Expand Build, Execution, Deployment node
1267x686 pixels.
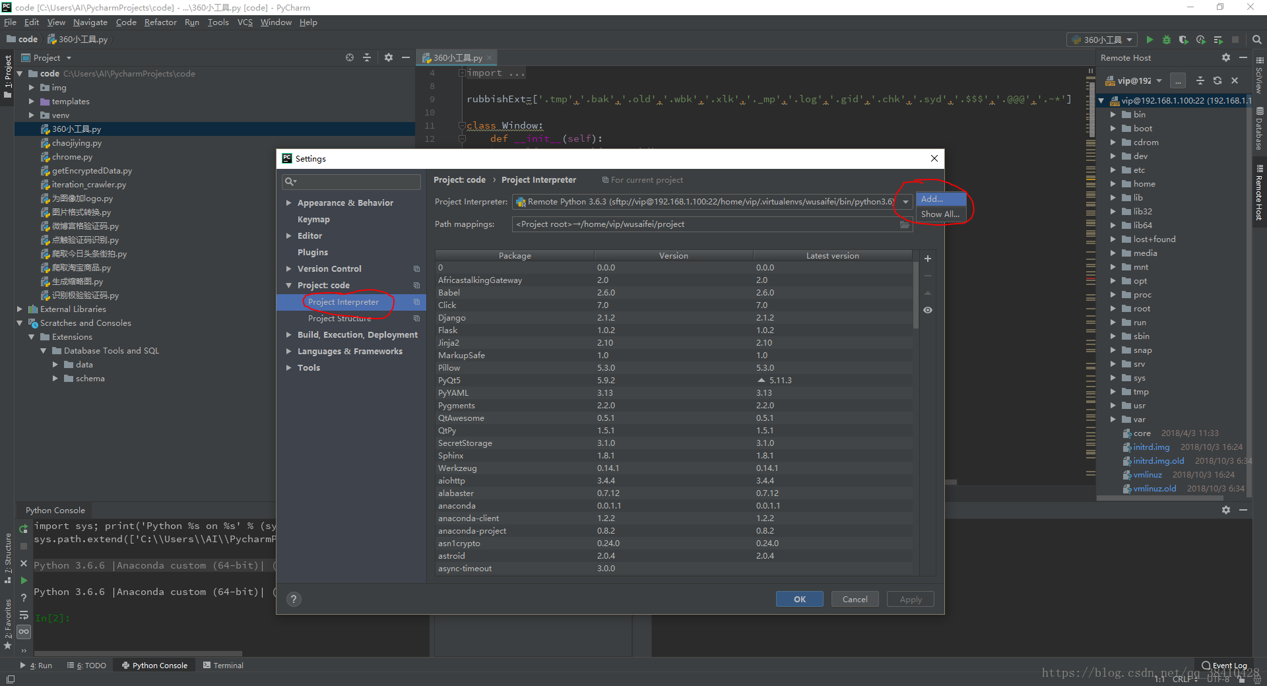[x=288, y=335]
